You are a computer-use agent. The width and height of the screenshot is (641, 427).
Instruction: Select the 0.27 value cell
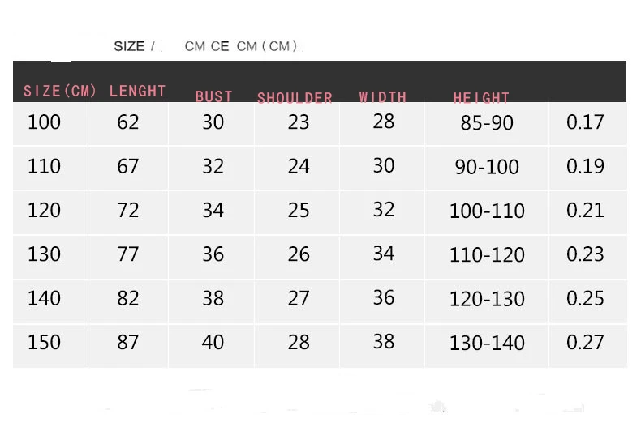pos(587,344)
